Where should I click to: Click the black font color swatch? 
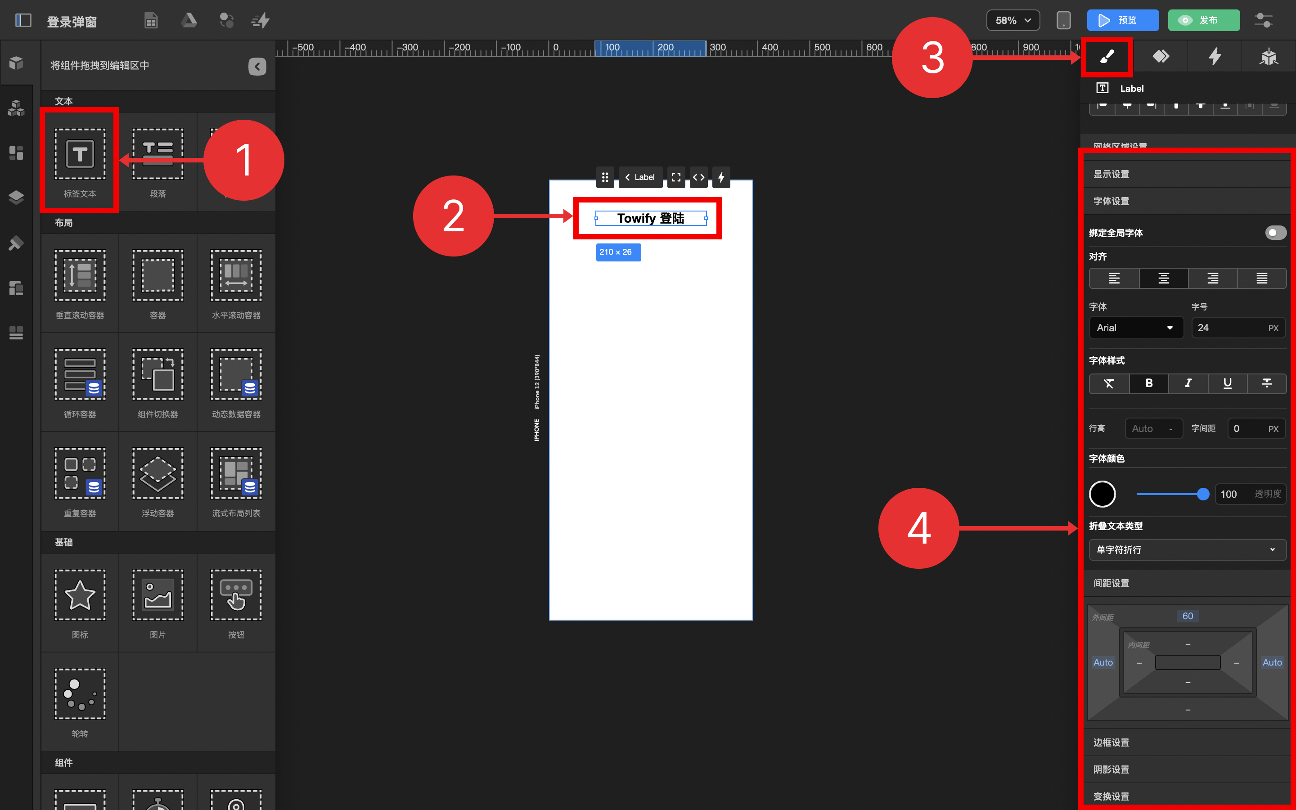click(x=1102, y=494)
